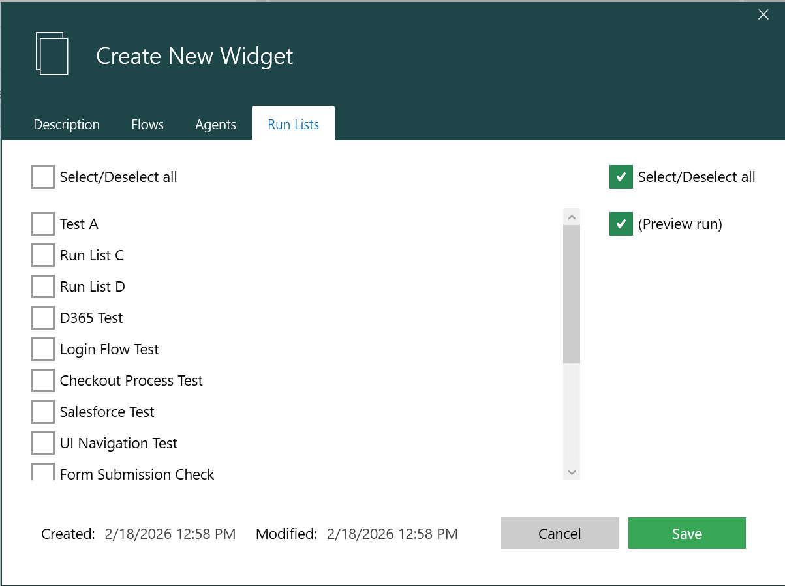Select the Run Lists tab
785x586 pixels.
(x=293, y=125)
